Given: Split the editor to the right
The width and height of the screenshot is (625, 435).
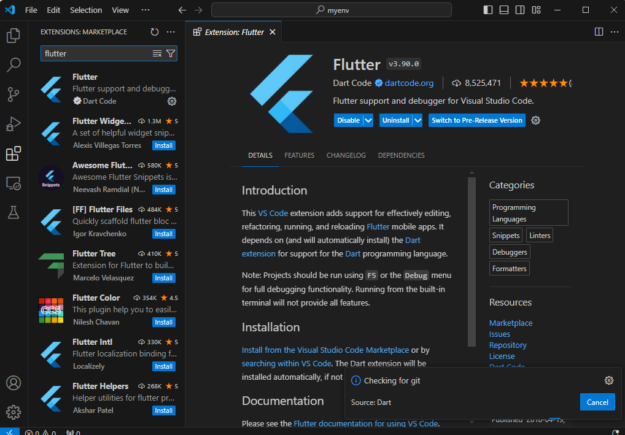Looking at the screenshot, I should (x=599, y=32).
